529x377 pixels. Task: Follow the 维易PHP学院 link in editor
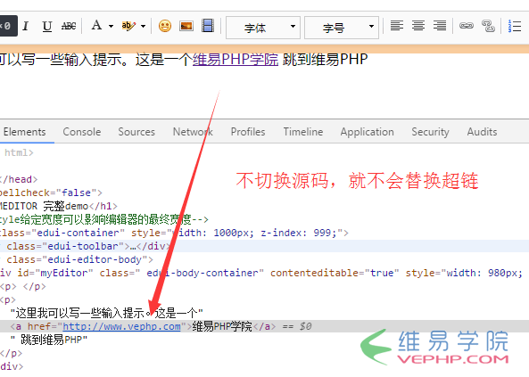click(236, 60)
